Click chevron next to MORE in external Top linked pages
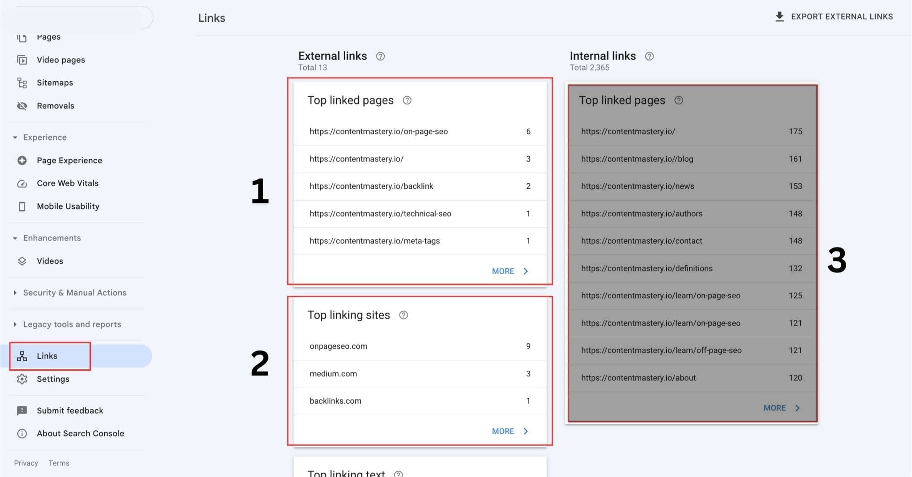Viewport: 912px width, 477px height. pos(526,271)
